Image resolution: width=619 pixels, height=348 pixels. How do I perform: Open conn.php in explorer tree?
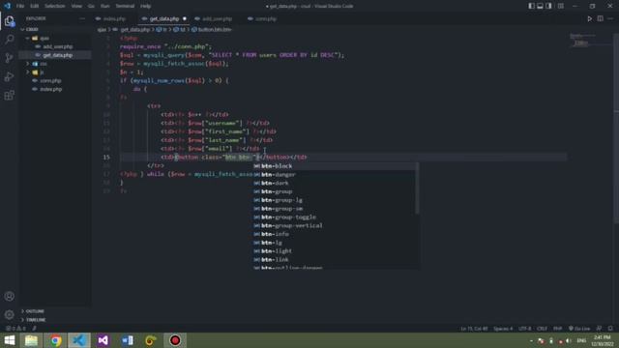(x=50, y=80)
